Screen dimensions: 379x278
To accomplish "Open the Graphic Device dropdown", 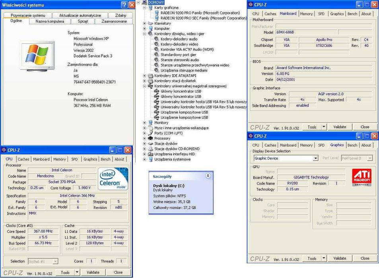I will (315, 158).
